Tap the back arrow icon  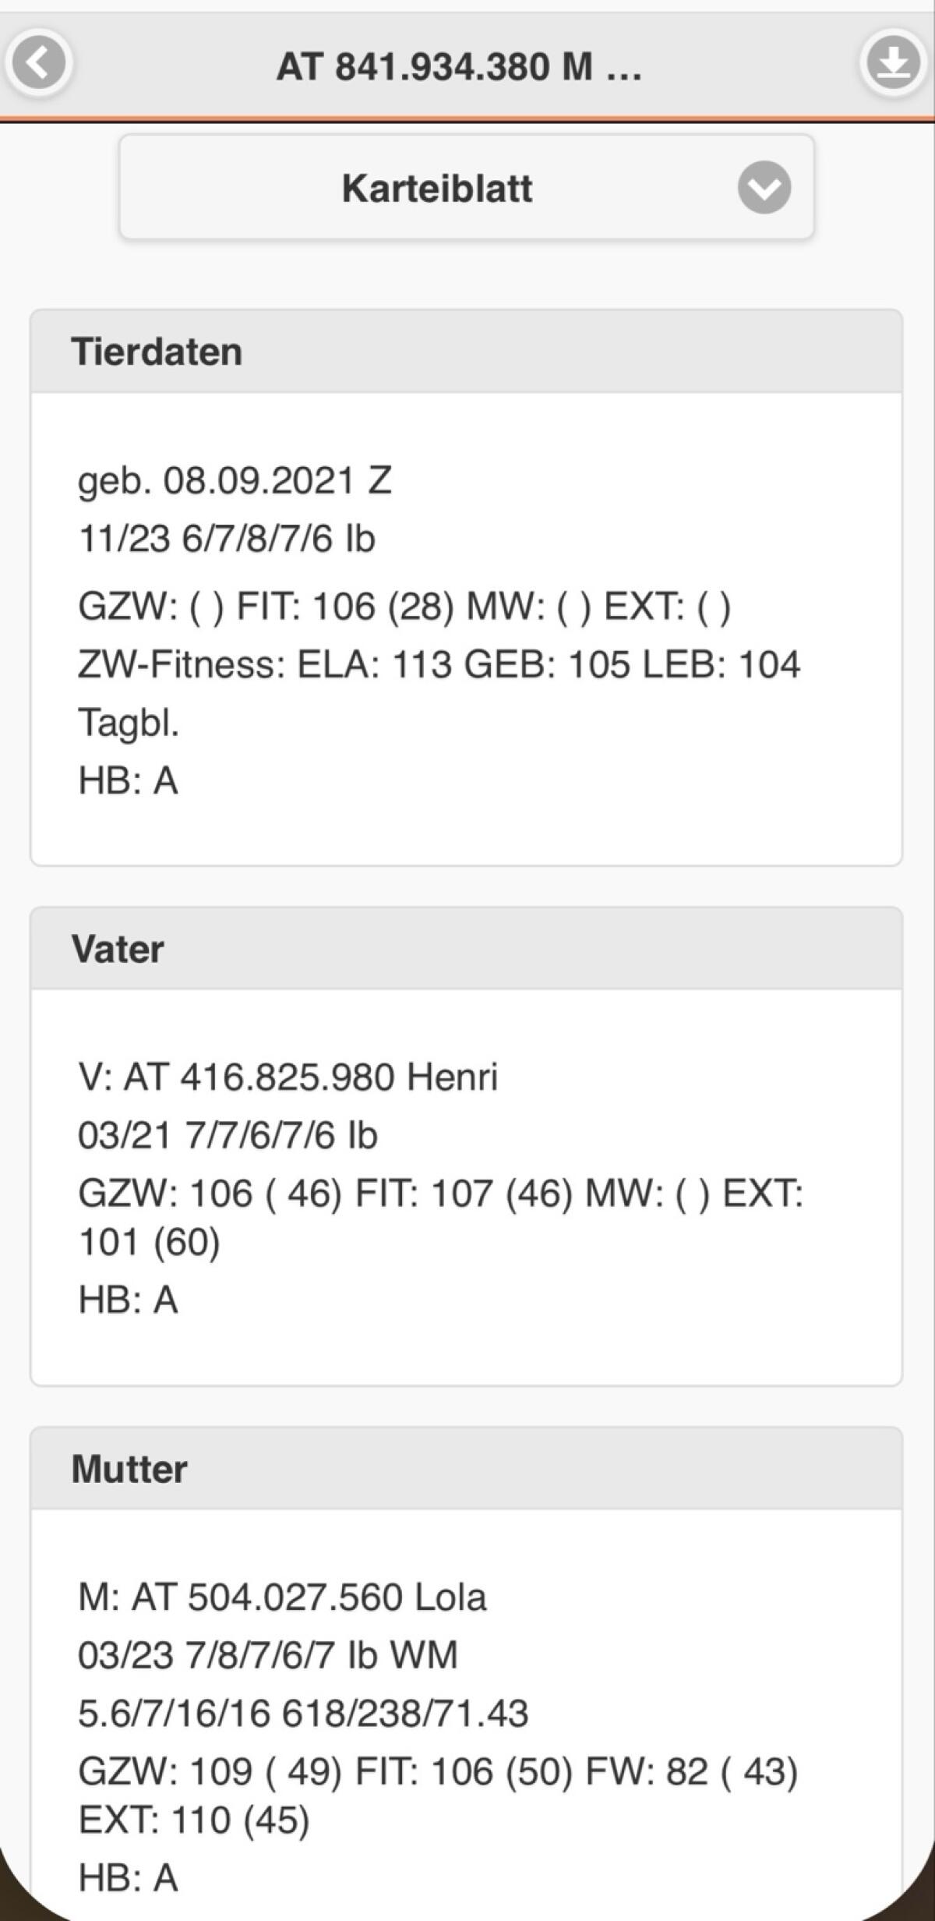39,62
